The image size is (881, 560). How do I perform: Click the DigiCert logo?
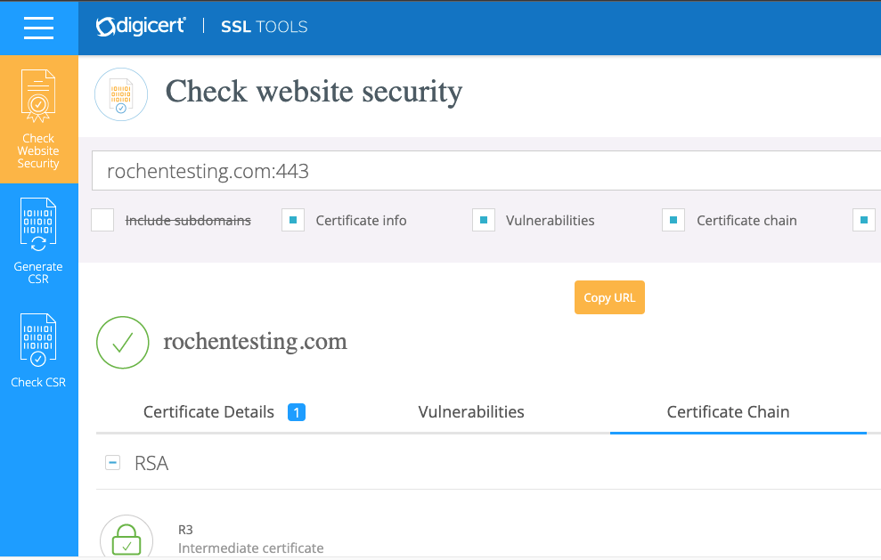pos(141,27)
